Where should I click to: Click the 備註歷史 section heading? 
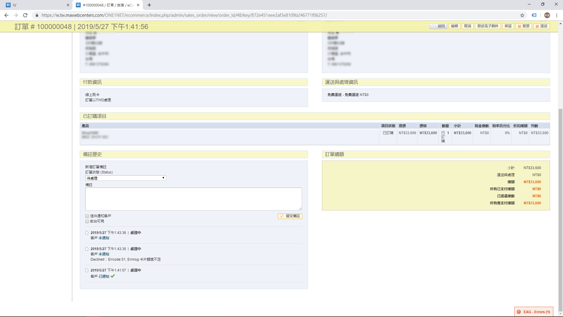tap(92, 154)
